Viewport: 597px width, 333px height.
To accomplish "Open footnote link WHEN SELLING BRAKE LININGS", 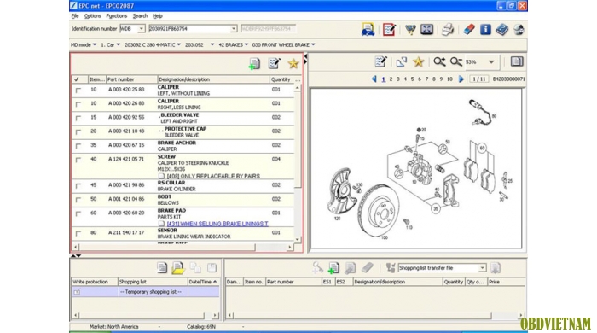I will tap(217, 224).
